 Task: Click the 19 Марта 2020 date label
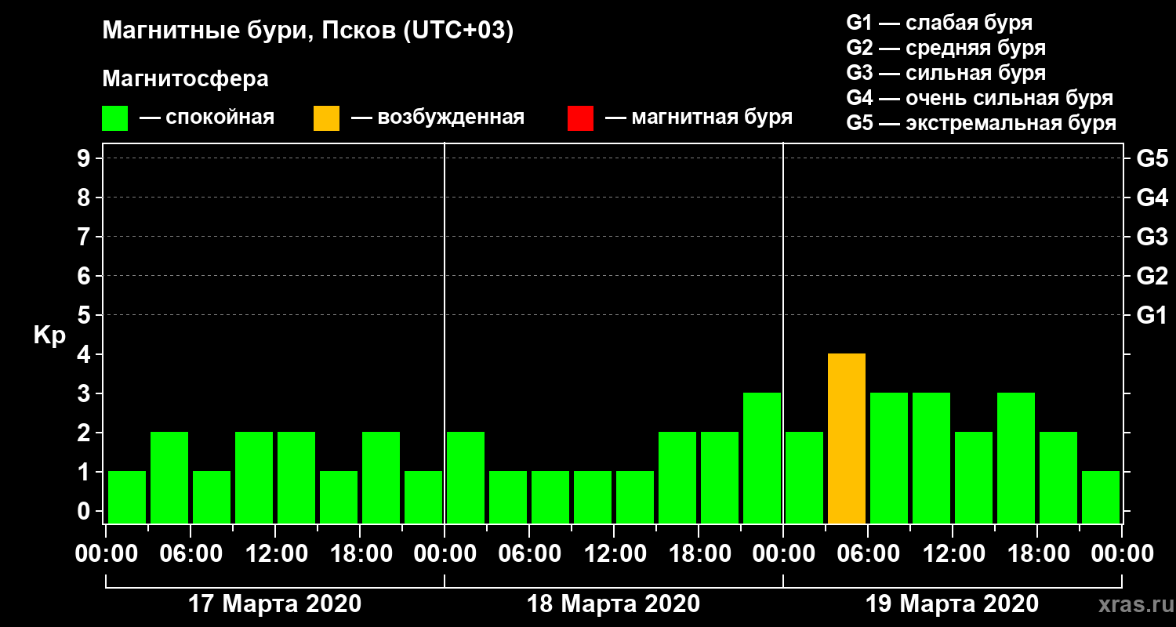pyautogui.click(x=952, y=604)
